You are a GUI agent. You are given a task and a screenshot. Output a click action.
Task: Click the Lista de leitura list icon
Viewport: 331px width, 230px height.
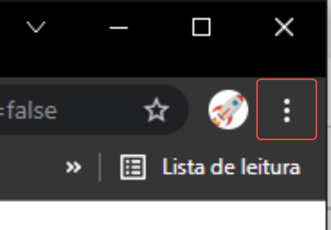click(x=133, y=167)
